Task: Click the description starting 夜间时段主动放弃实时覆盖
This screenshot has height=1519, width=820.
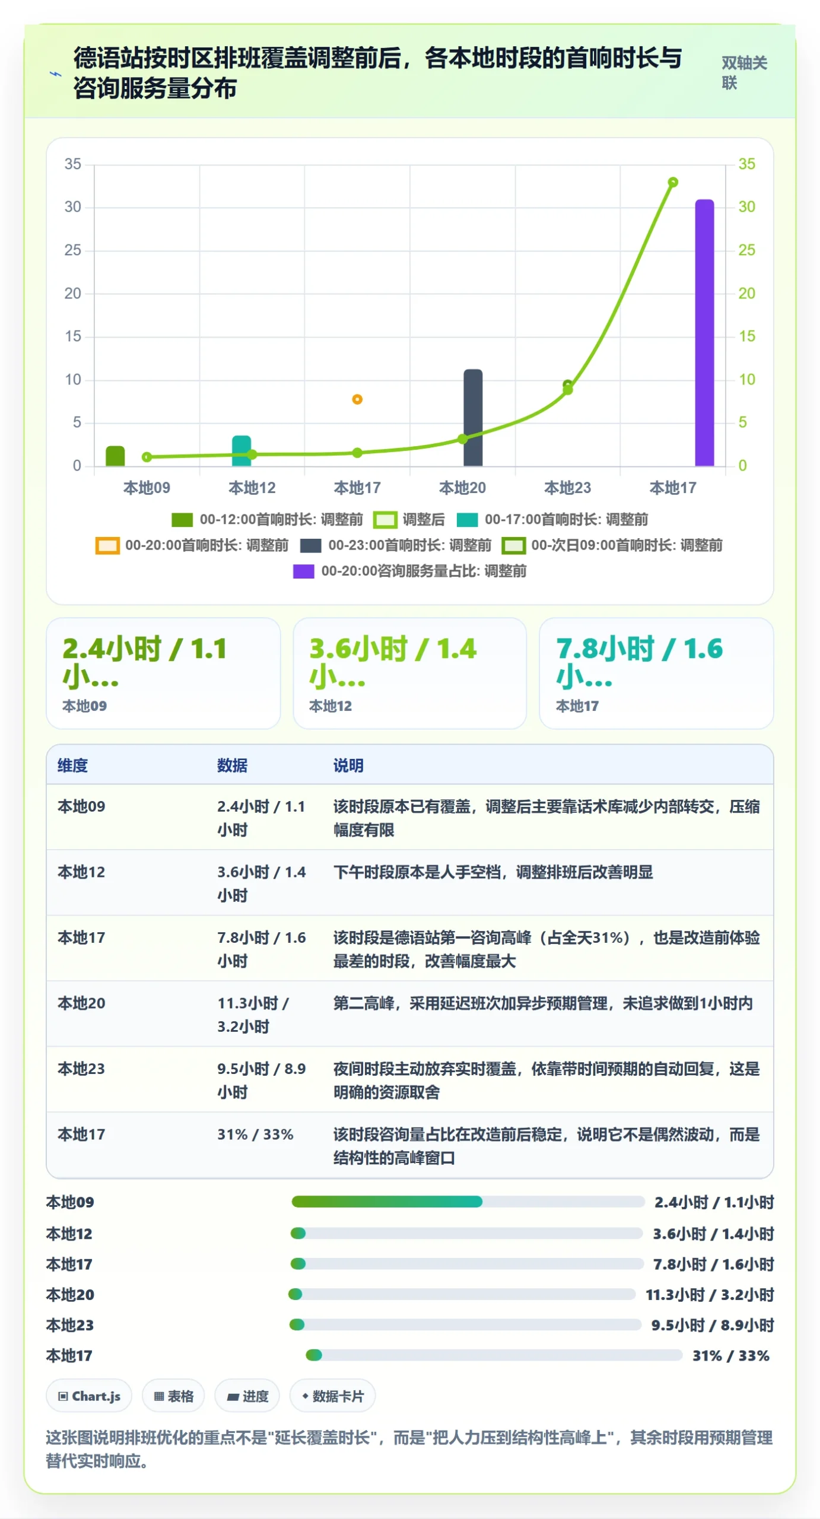Action: pos(546,1080)
